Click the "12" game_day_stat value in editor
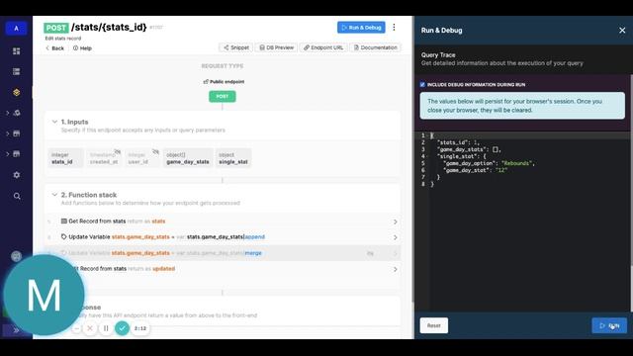633x356 pixels. (501, 170)
